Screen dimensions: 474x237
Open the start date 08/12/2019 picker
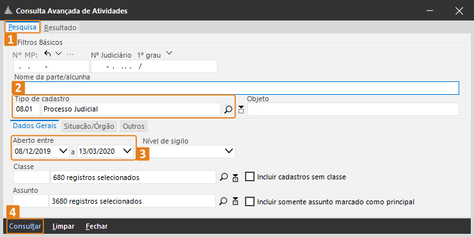[x=63, y=151]
